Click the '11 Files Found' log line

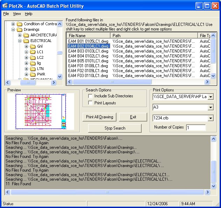(18, 184)
